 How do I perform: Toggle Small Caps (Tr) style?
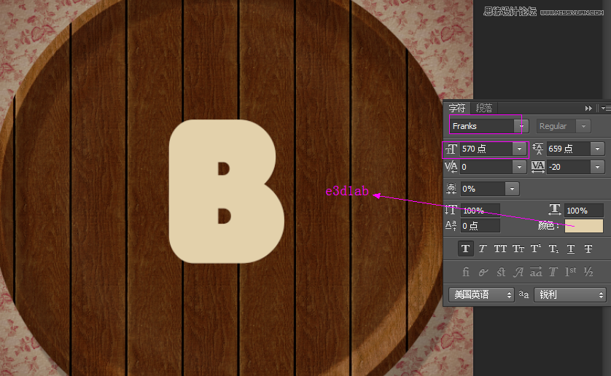518,248
